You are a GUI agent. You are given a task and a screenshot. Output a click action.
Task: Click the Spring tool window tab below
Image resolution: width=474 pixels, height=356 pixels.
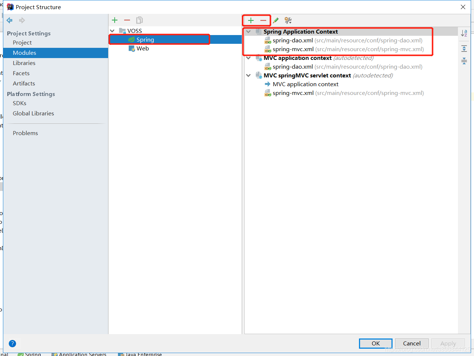[x=30, y=354]
